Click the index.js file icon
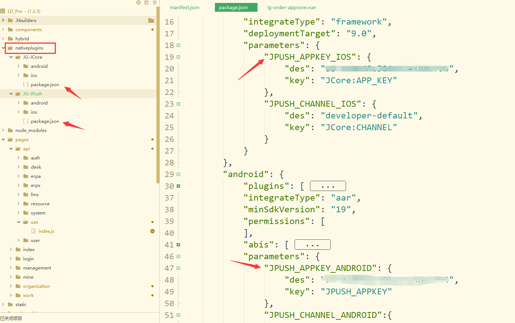 [x=33, y=231]
